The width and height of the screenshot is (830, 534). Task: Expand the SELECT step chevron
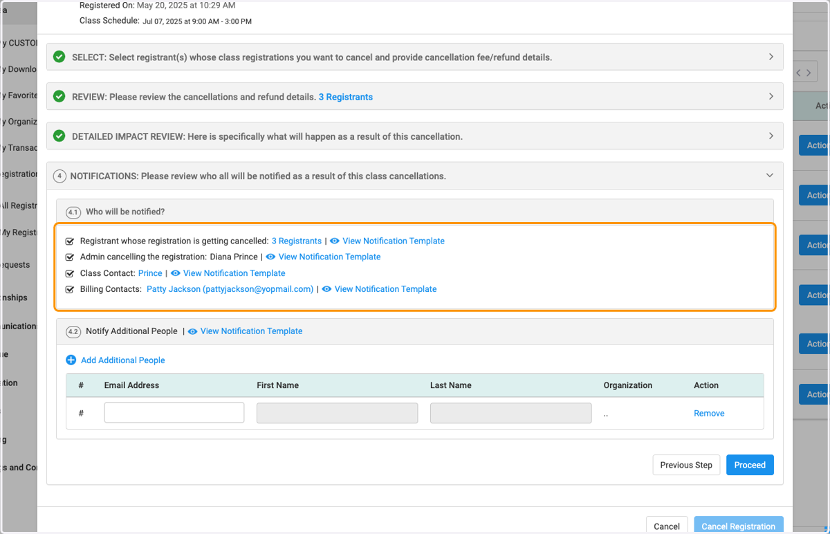(771, 57)
